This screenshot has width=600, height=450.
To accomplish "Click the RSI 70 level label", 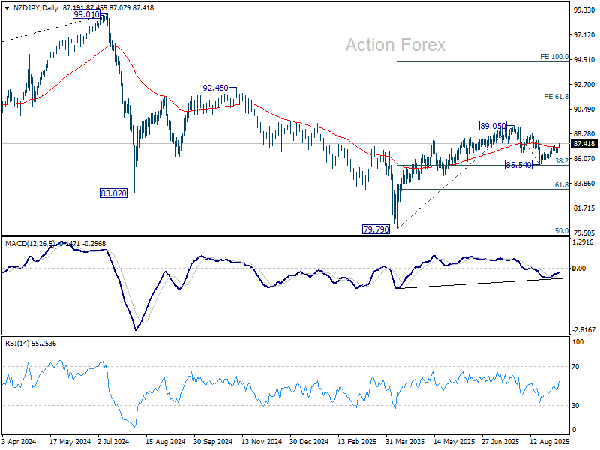I will click(x=575, y=367).
